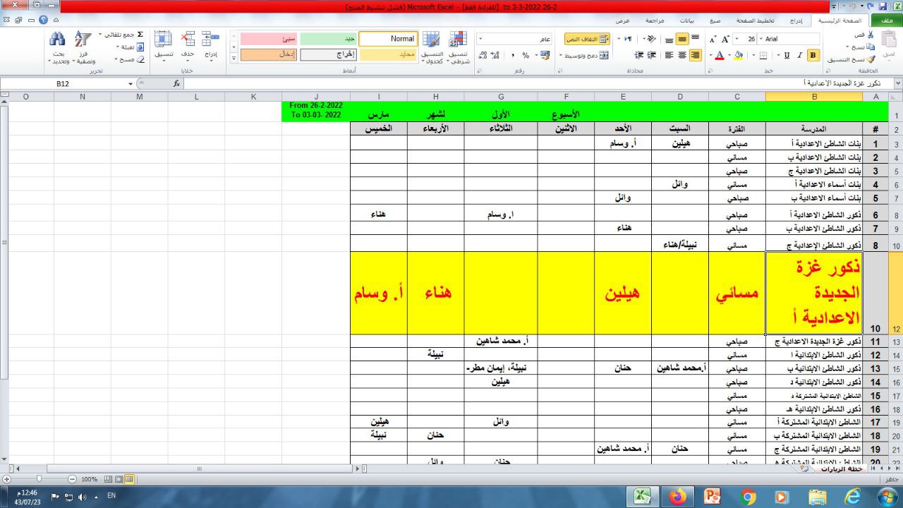Click the Delete cells icon
903x508 pixels.
tap(188, 40)
